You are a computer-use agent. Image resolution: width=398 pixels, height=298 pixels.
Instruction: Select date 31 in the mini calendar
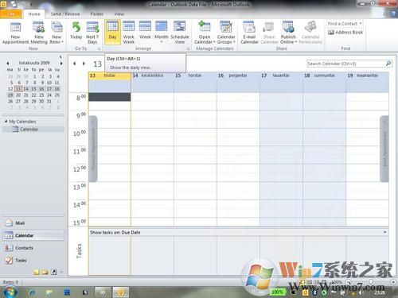(x=49, y=102)
